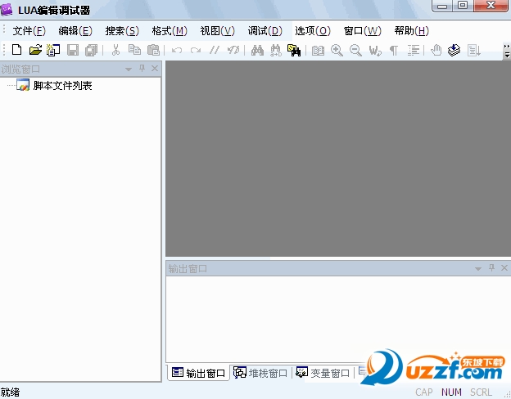
Task: Zoom in with the plus magnifier
Action: point(337,50)
